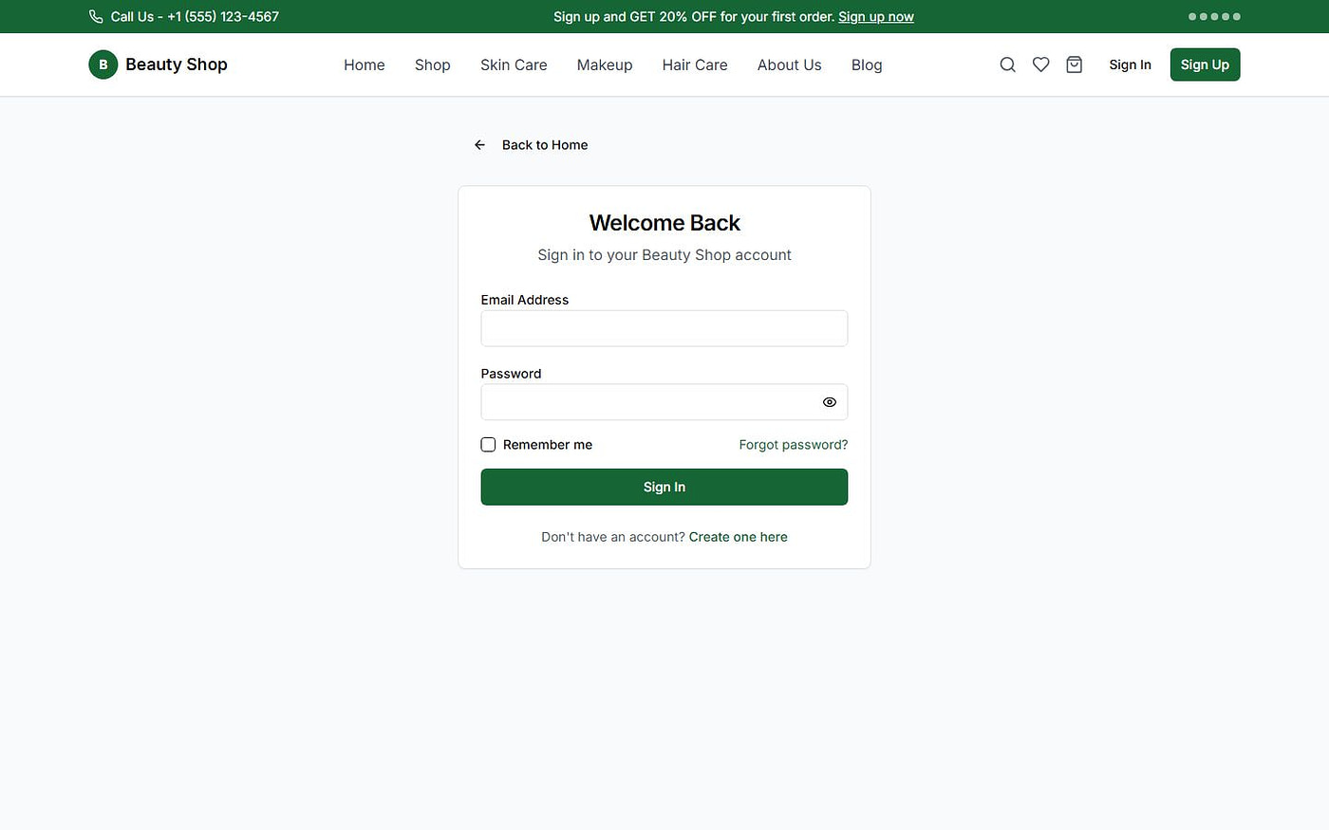Viewport: 1329px width, 830px height.
Task: Tick the Remember me checkbox
Action: (488, 445)
